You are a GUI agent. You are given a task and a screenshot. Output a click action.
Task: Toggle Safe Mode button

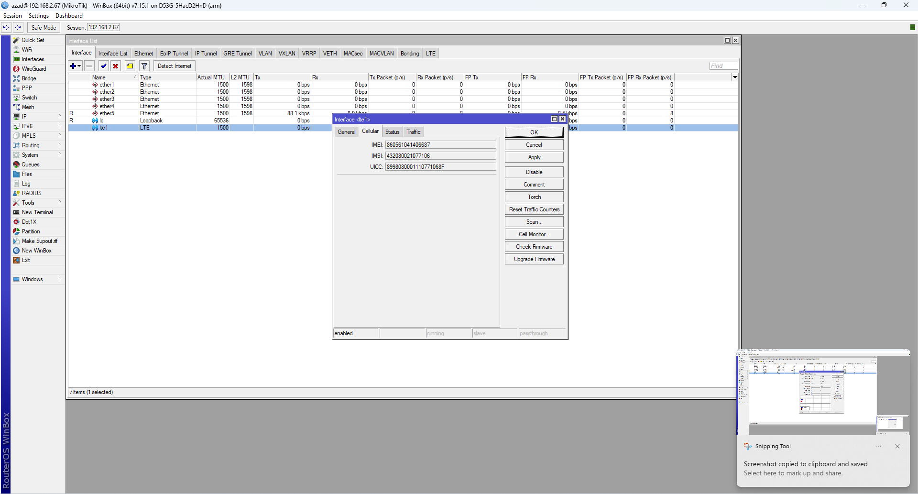point(44,27)
